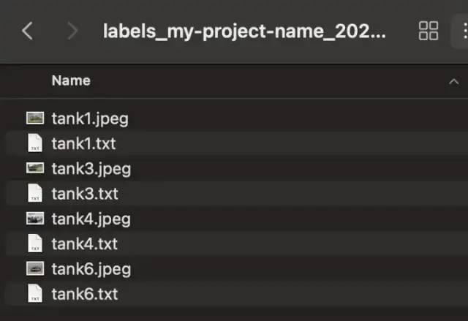
Task: Click tank6.jpeg image thumbnail icon
Action: tap(35, 268)
